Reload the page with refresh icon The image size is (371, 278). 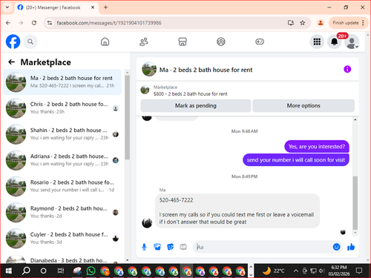[x=34, y=23]
